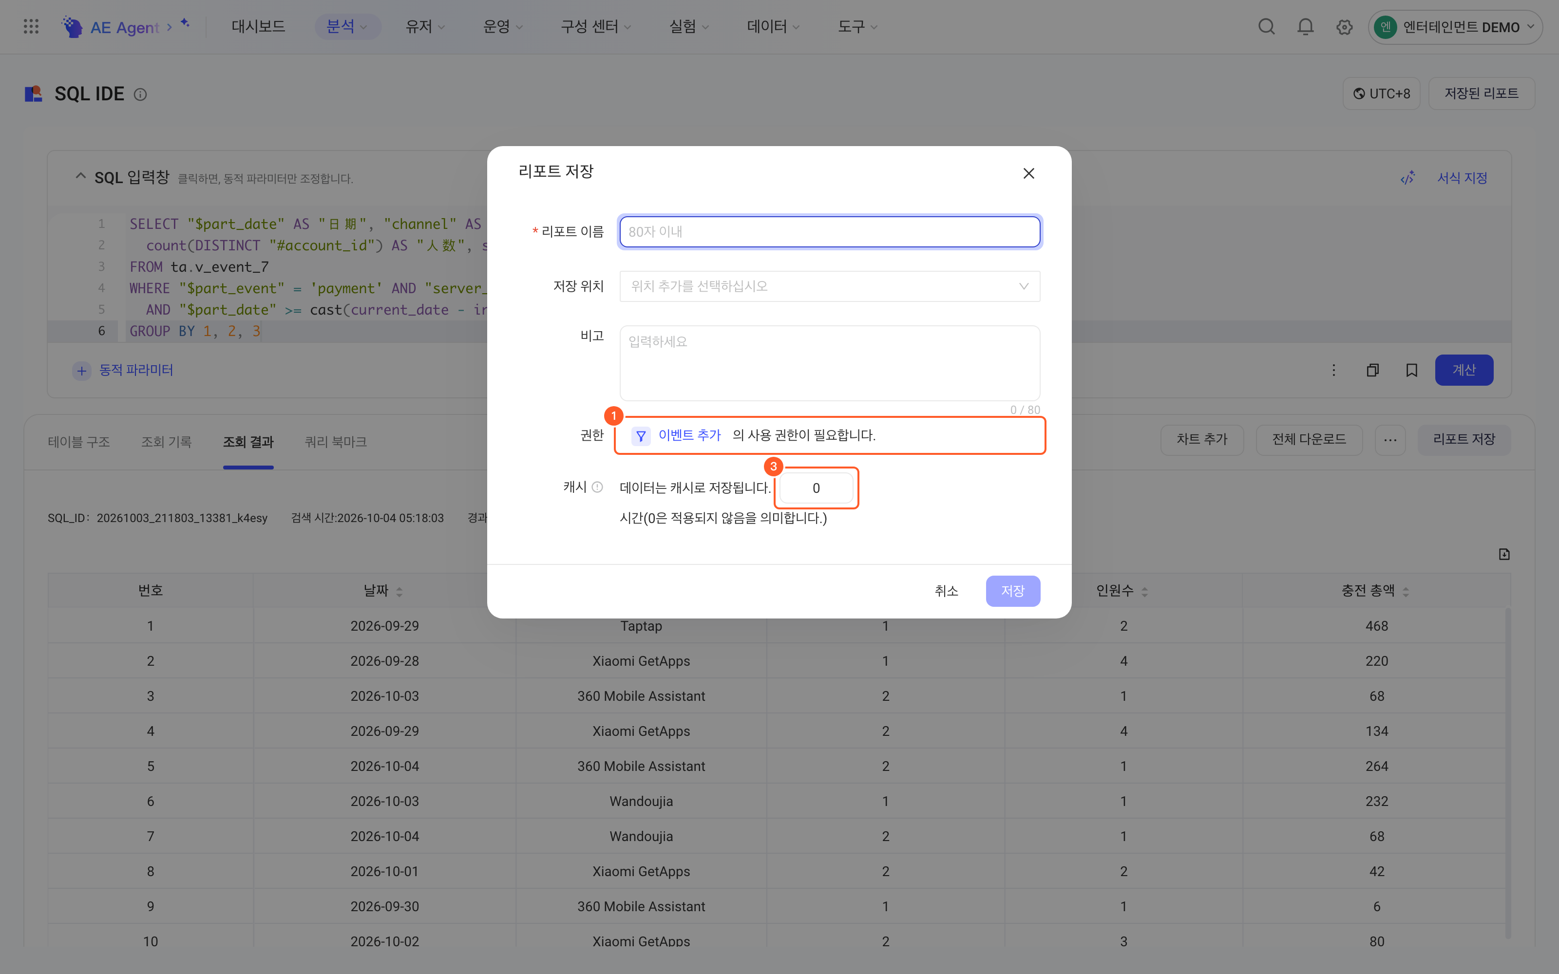Screen dimensions: 1559x974
Task: Click the 취소 button in dialog
Action: click(946, 591)
